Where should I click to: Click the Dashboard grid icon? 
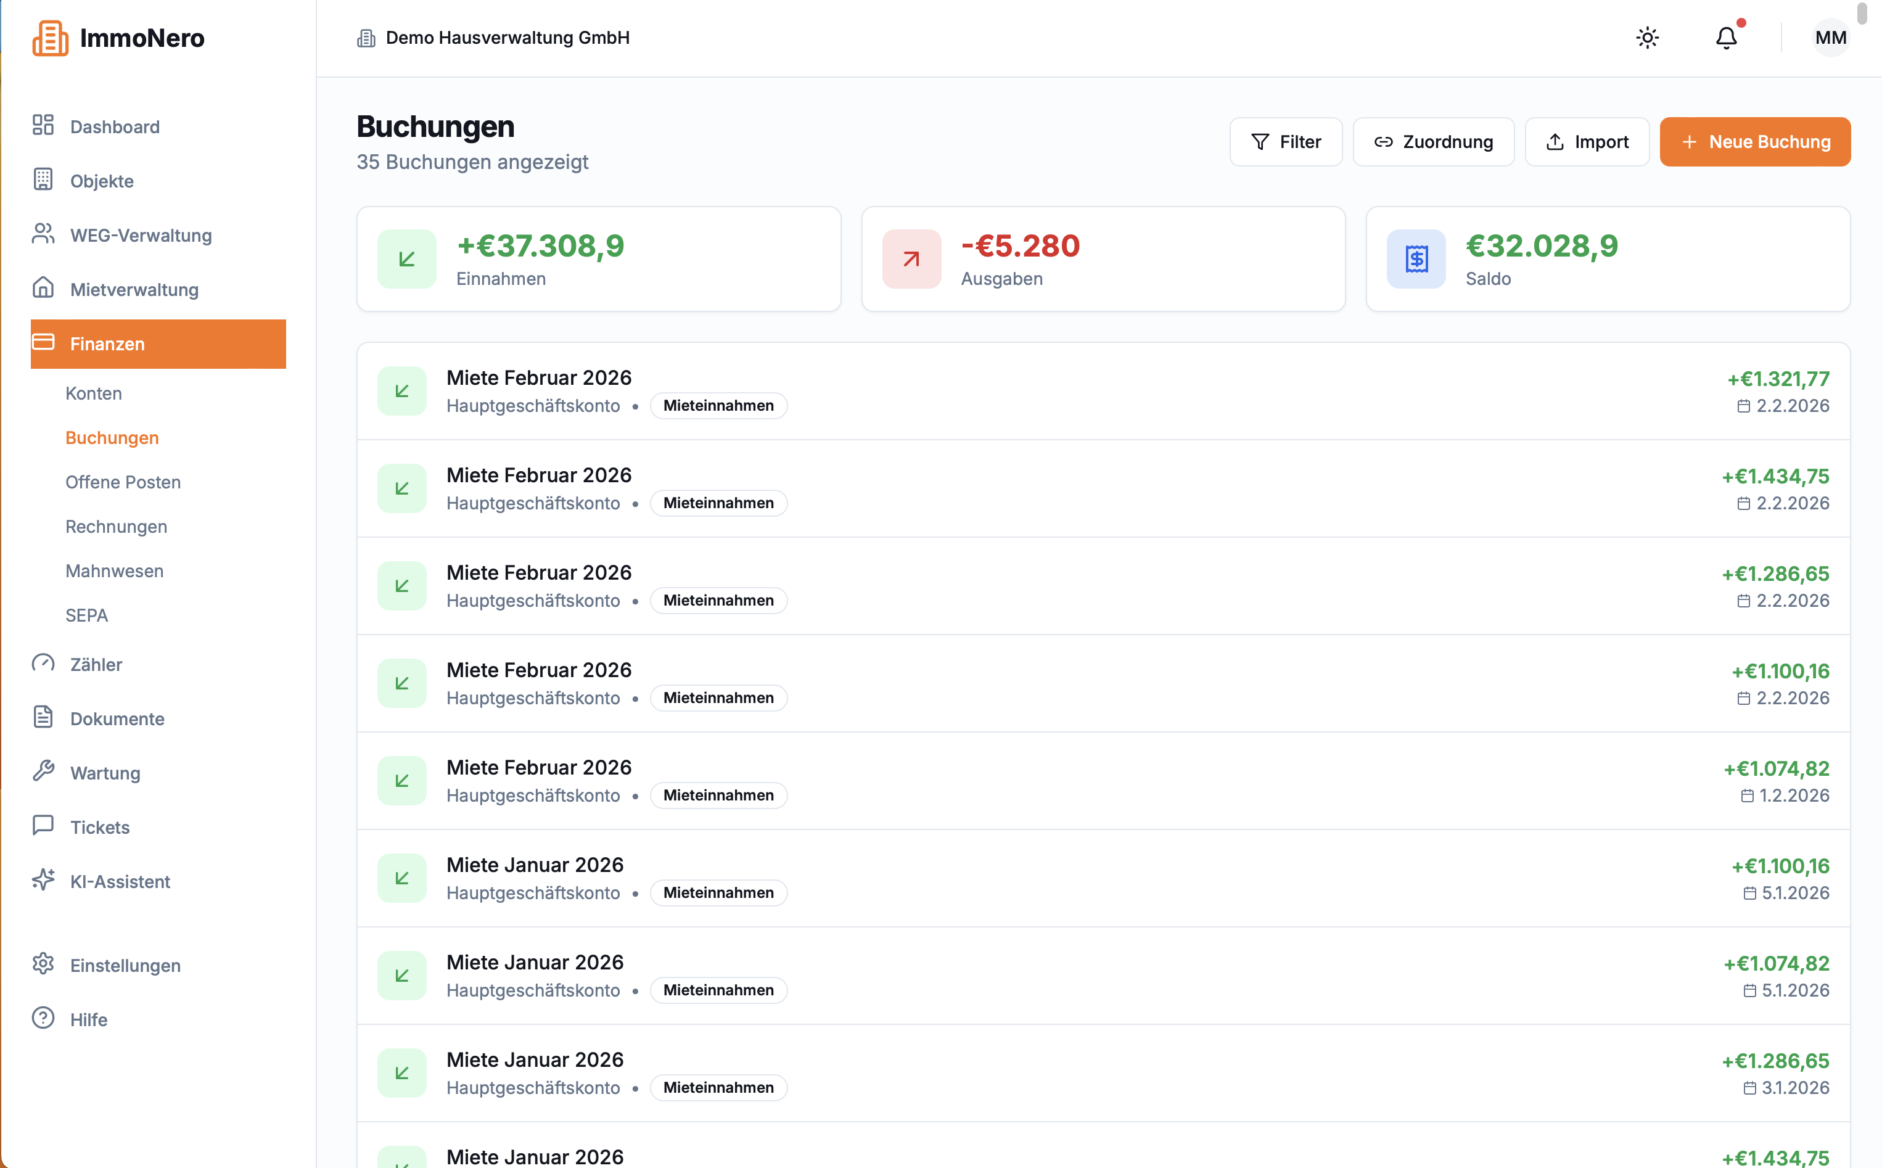point(43,125)
